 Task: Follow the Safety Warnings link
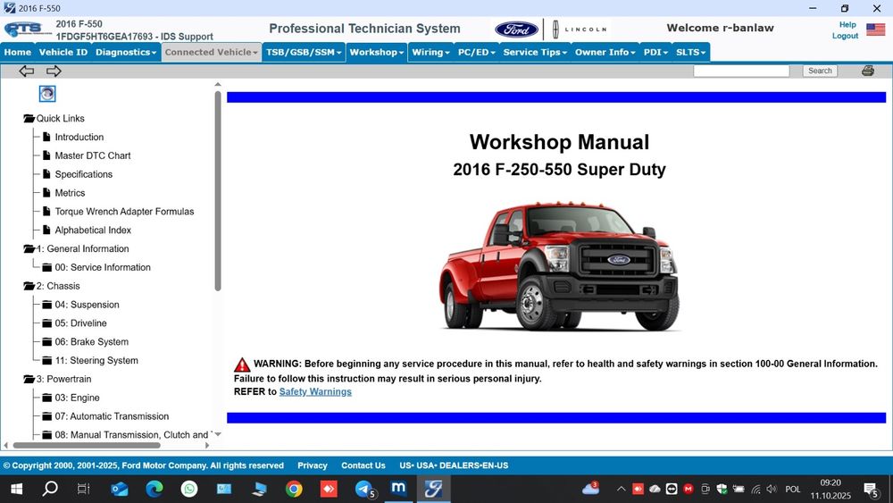point(315,392)
